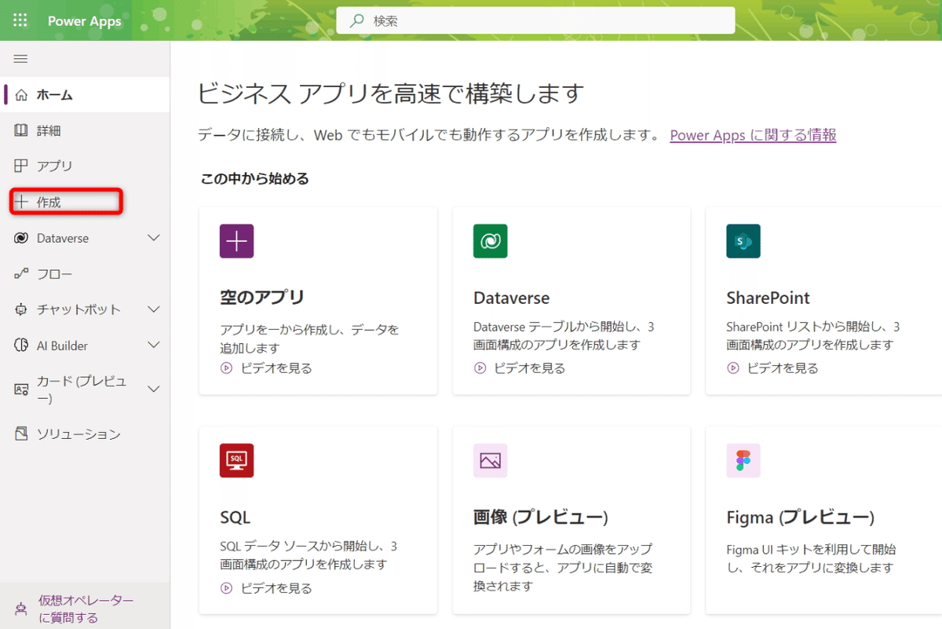Click the purple plus blank app icon
The width and height of the screenshot is (942, 629).
click(x=236, y=241)
